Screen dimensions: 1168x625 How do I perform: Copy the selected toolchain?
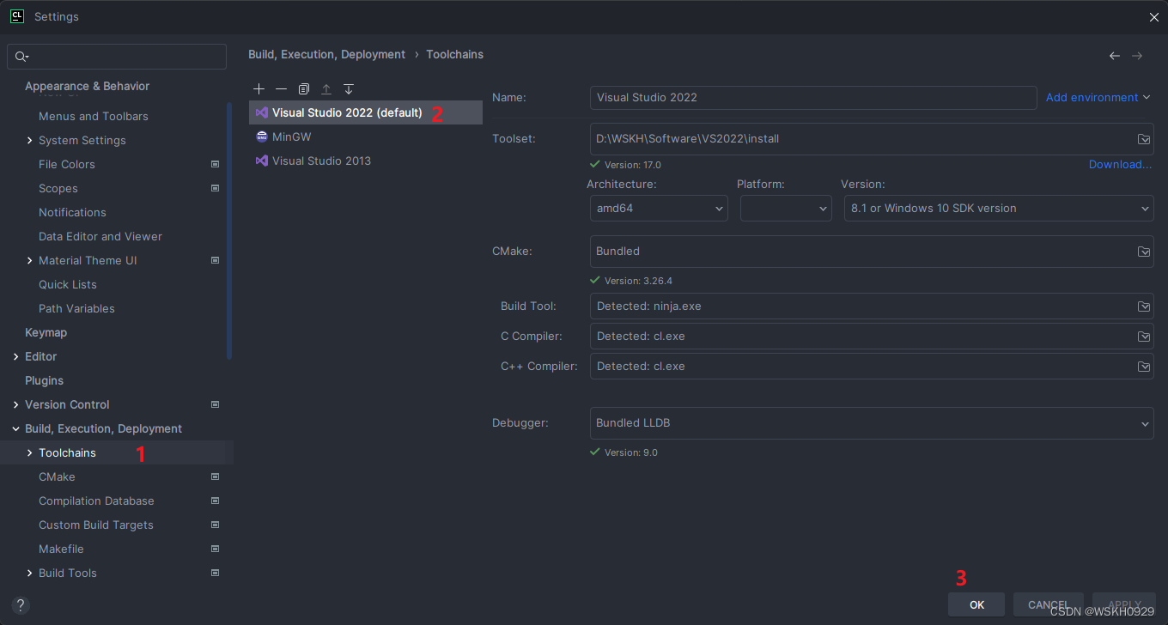coord(304,89)
